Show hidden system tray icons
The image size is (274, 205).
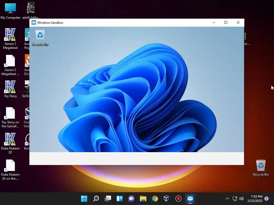[227, 199]
